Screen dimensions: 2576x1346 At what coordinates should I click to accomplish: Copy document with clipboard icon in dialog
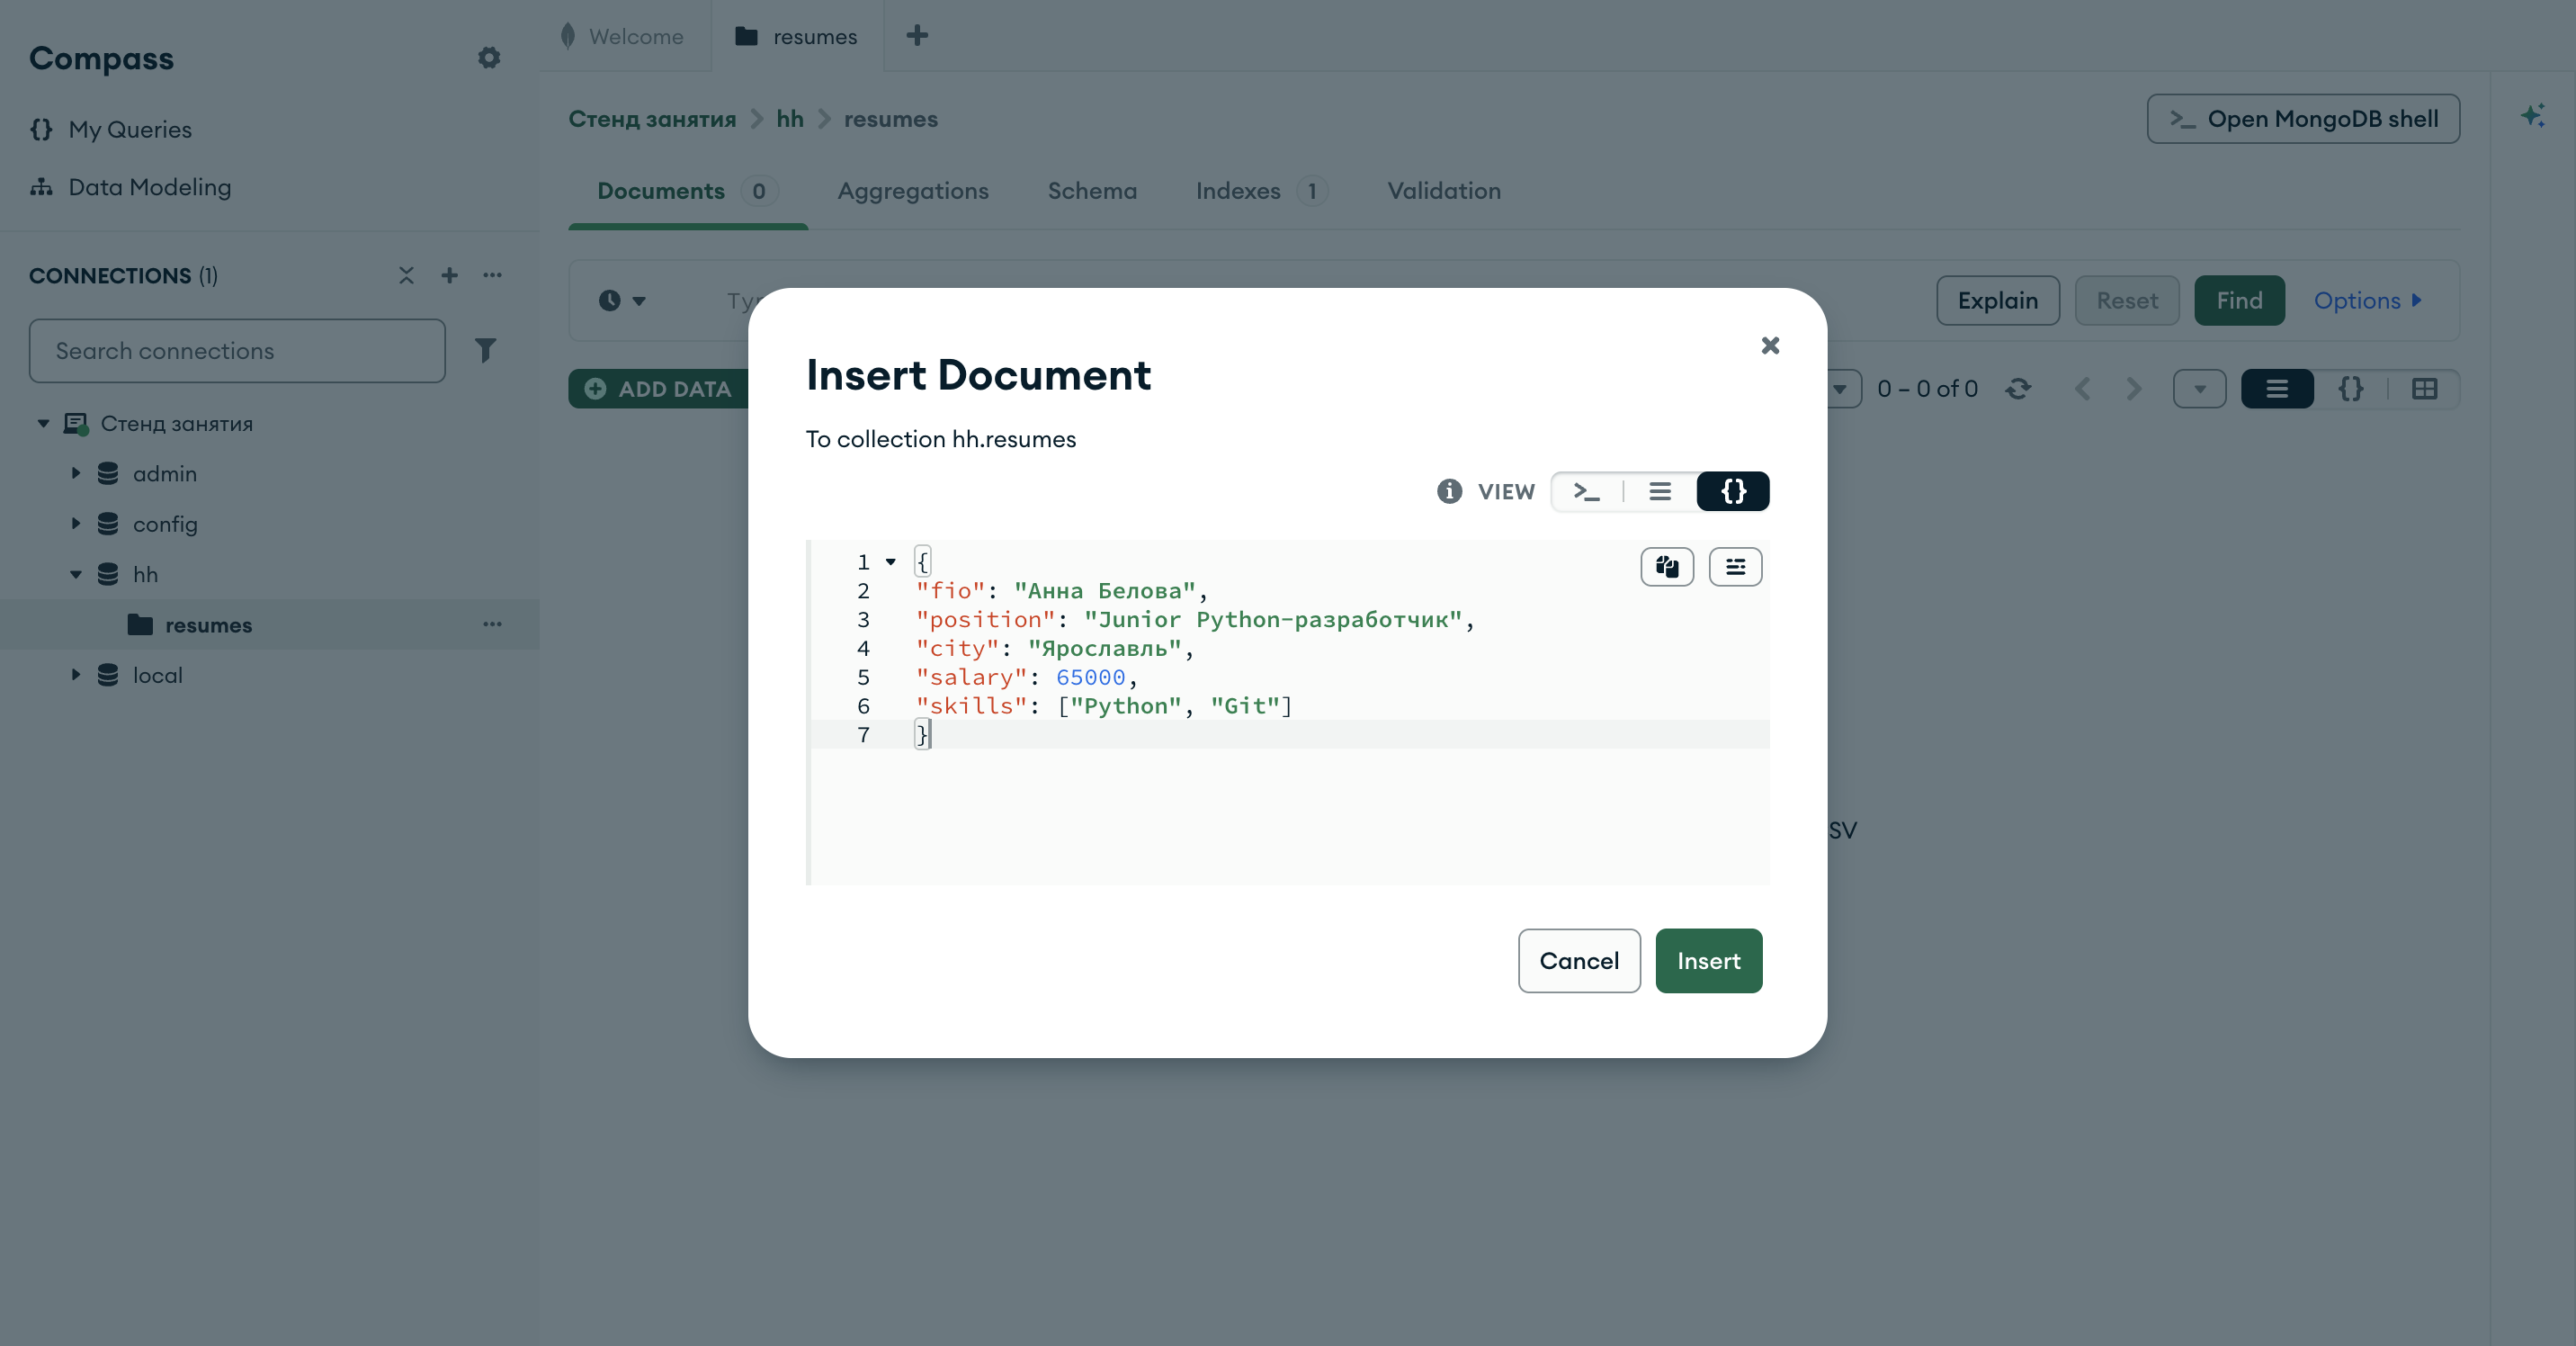[x=1667, y=567]
